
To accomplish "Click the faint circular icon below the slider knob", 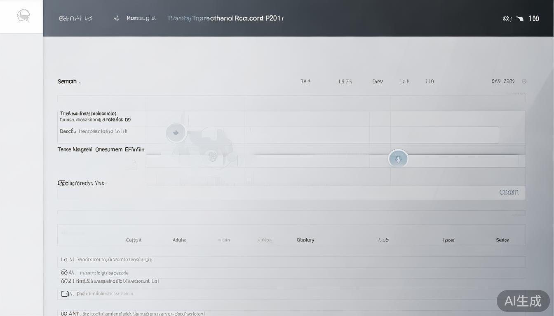I will pos(213,156).
